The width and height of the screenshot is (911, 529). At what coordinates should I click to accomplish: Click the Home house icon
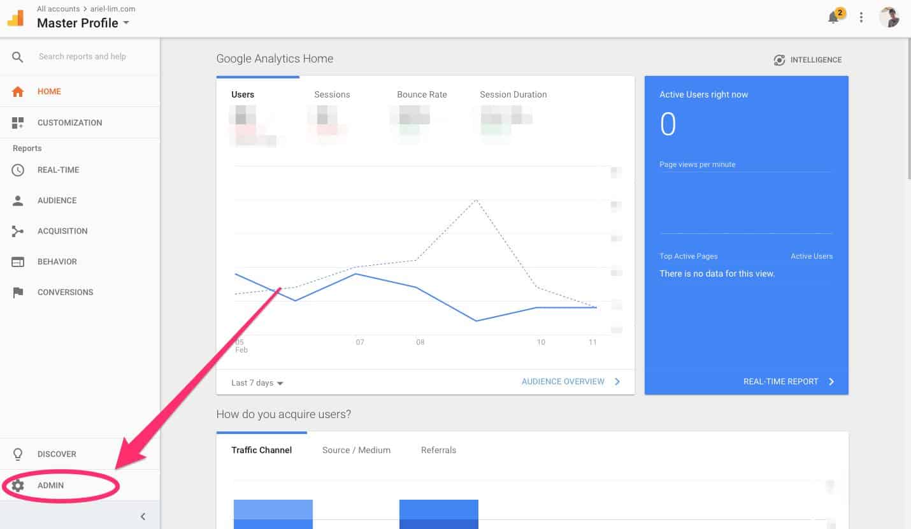coord(18,91)
